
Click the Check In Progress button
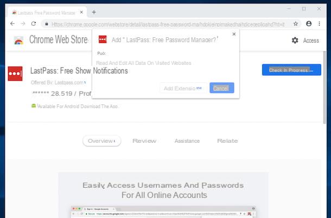[291, 70]
